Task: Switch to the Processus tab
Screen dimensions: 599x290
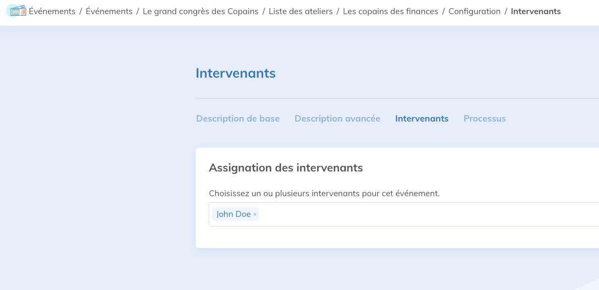Action: [x=485, y=119]
